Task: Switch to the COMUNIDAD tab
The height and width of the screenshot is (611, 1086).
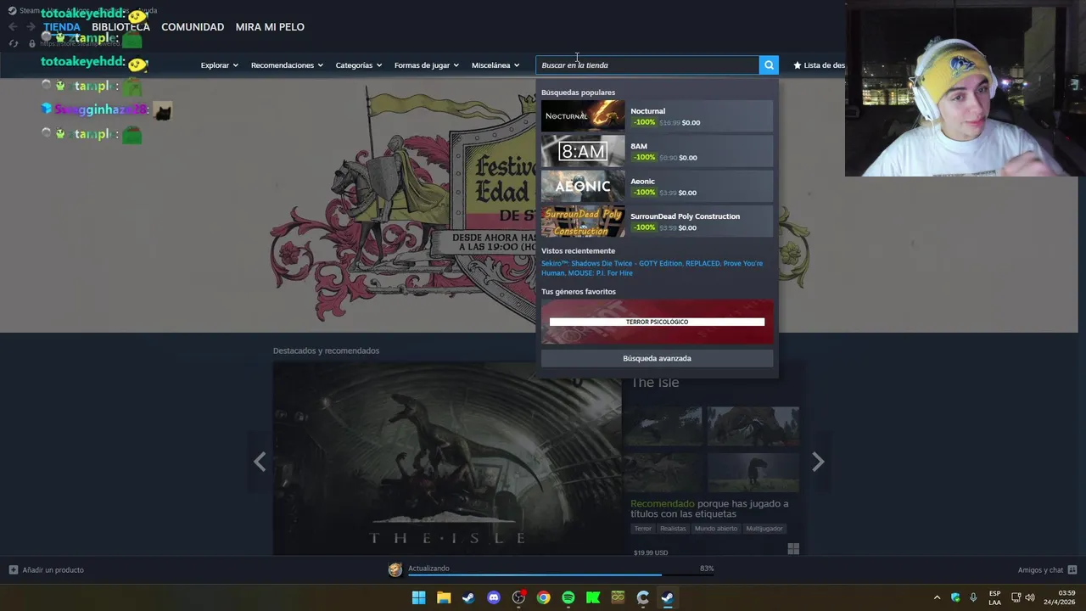Action: (x=193, y=27)
